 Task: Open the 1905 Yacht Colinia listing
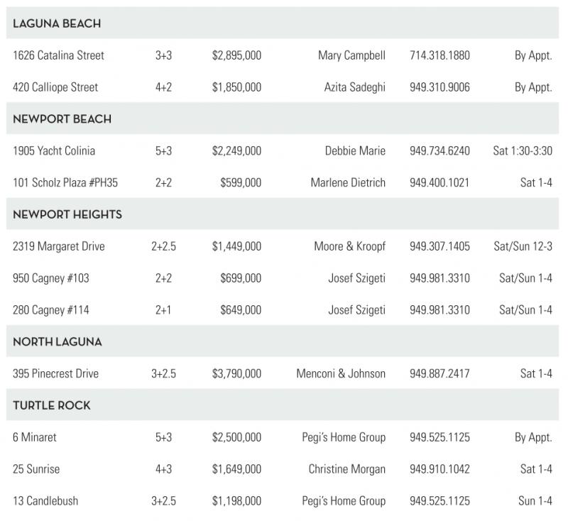[54, 150]
